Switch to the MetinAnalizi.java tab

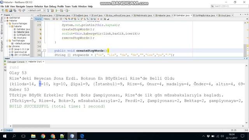pyautogui.click(x=144, y=16)
